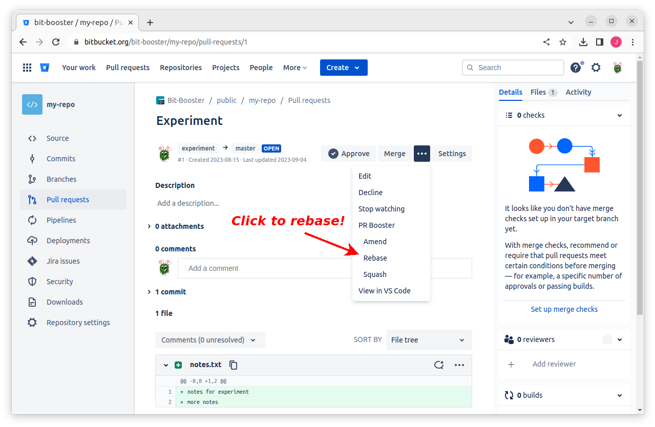Open the settings gear in top navigation
The image size is (655, 427).
596,68
